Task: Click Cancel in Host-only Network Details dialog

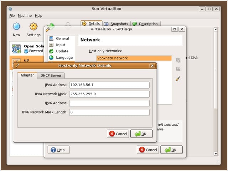Action: pos(118,134)
